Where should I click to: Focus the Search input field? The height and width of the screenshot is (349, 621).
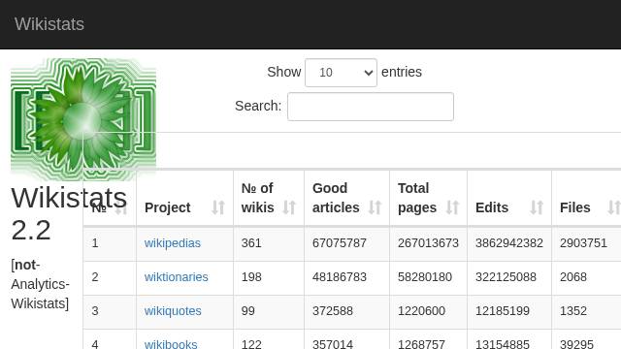pyautogui.click(x=371, y=107)
